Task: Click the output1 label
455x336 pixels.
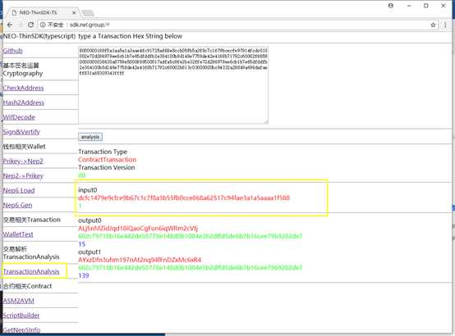Action: [x=90, y=252]
